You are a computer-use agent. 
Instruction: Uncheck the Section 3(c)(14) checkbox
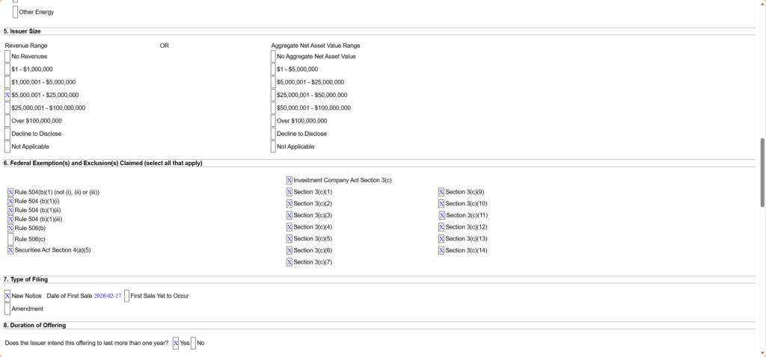(x=441, y=250)
